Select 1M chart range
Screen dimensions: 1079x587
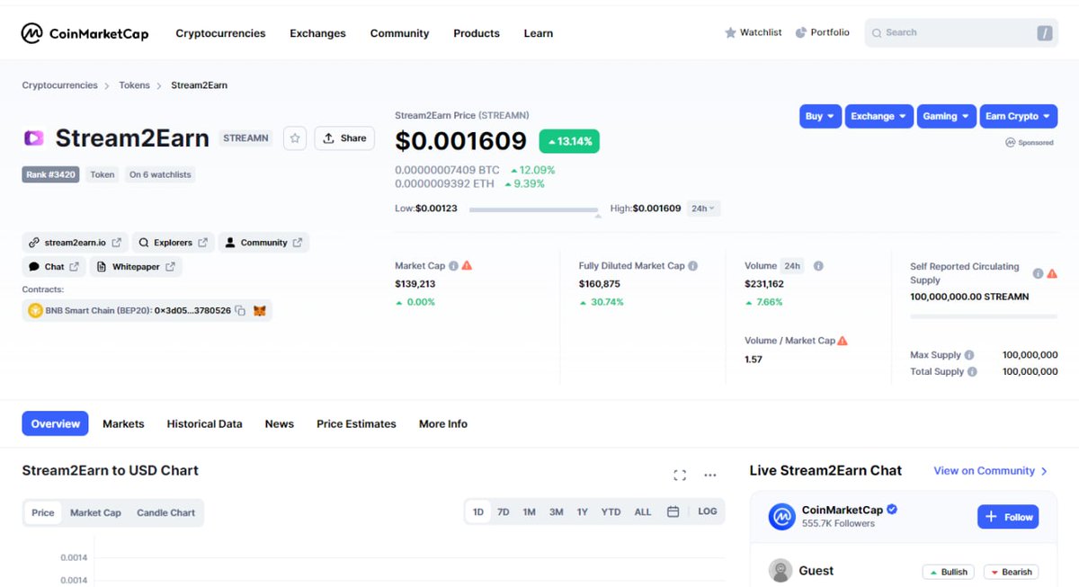530,511
